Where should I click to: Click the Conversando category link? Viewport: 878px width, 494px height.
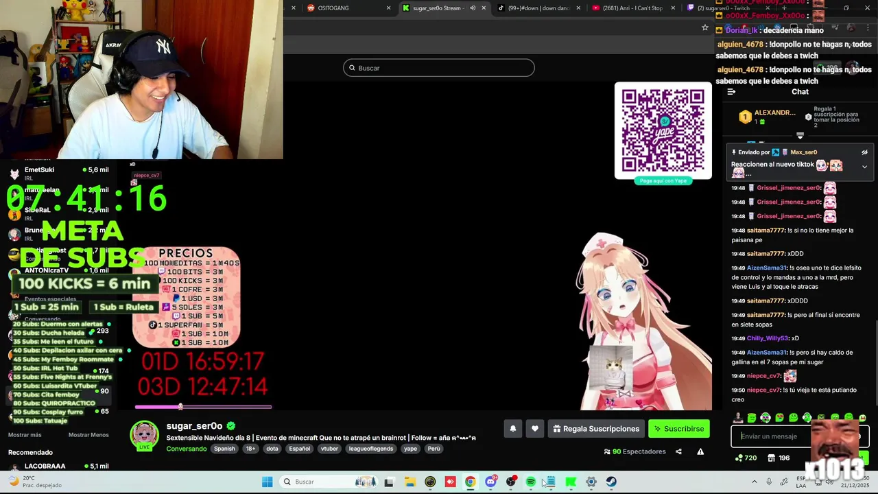(187, 449)
